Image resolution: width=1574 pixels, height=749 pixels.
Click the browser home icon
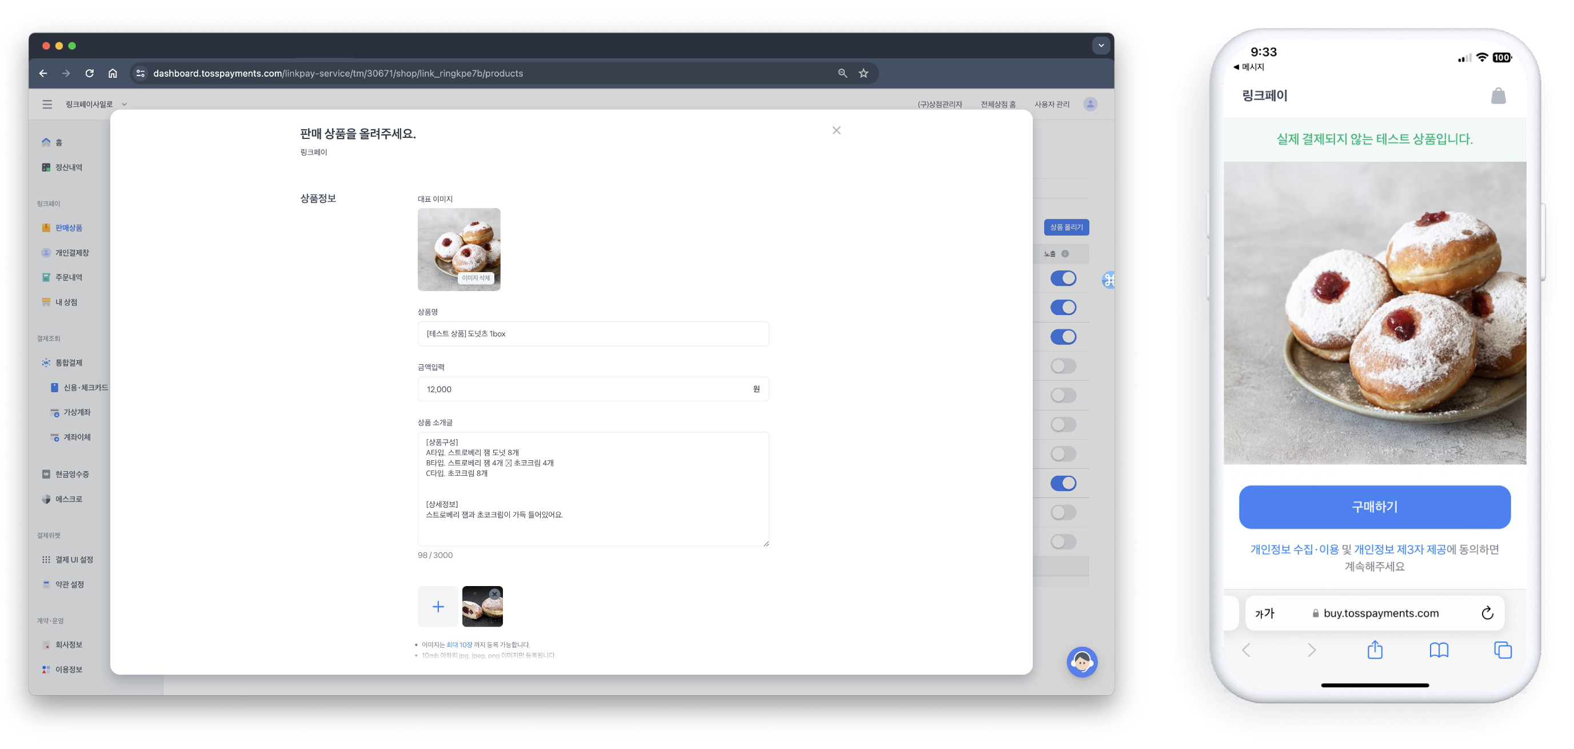[113, 73]
